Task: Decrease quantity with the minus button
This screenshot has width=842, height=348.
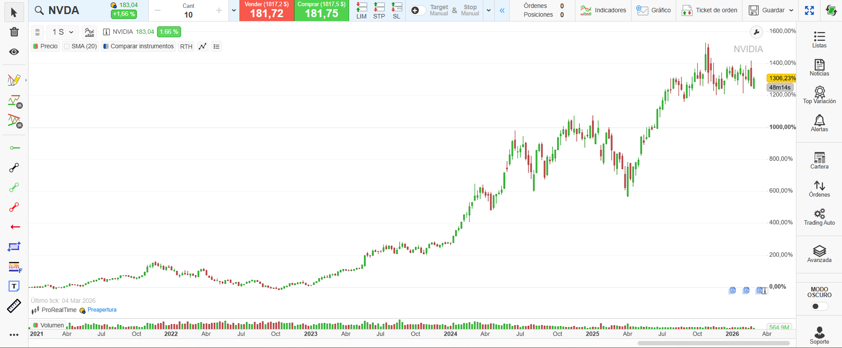Action: pos(158,11)
